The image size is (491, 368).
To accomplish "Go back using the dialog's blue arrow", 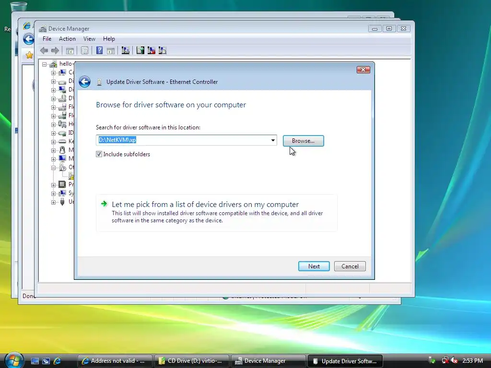I will coord(84,81).
